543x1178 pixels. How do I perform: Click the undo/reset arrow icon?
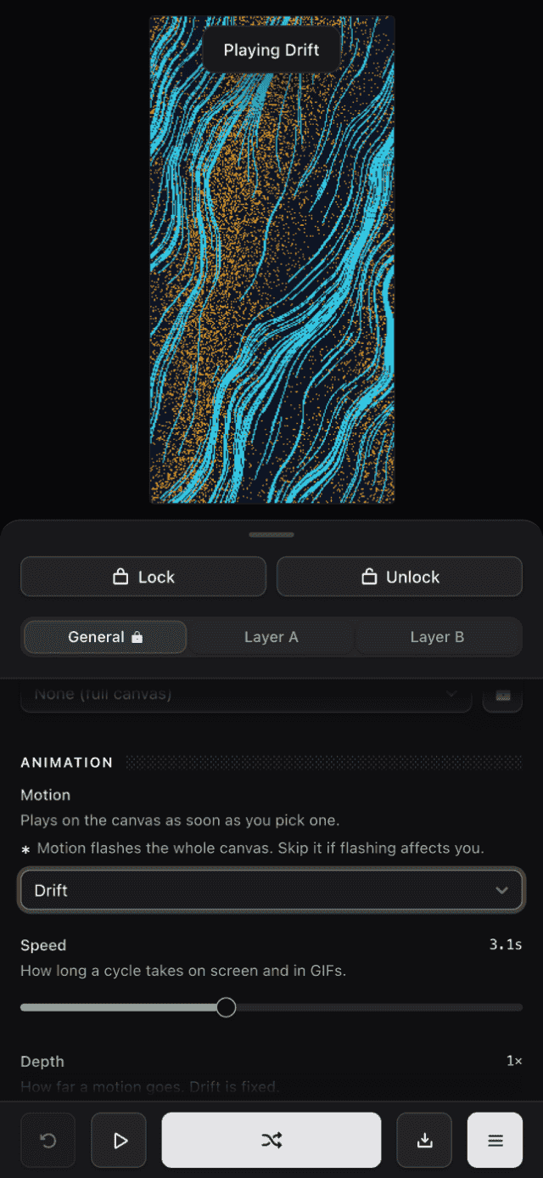48,1141
